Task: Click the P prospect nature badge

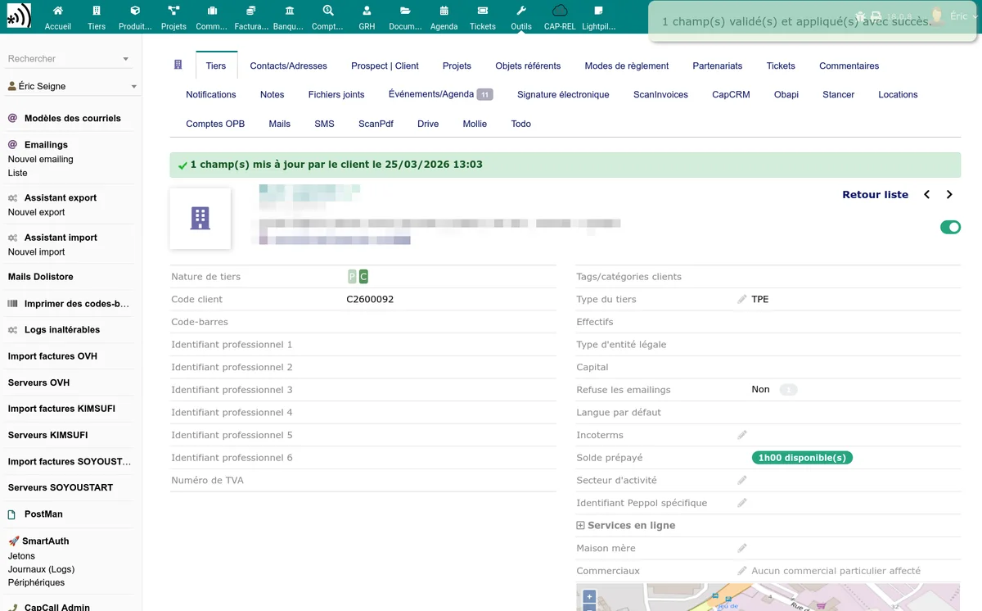Action: tap(353, 277)
